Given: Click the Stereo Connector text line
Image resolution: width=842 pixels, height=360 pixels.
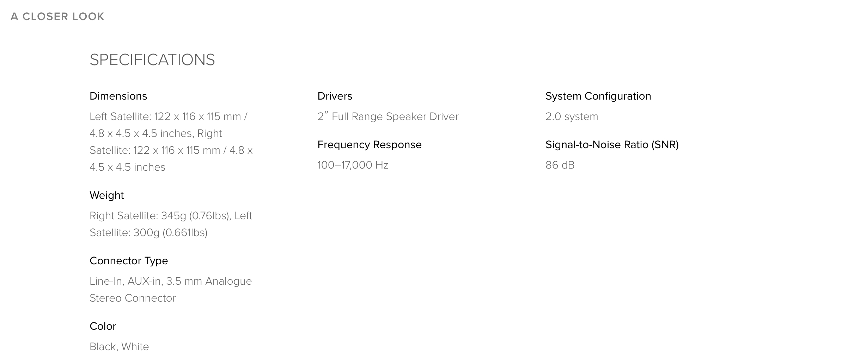Looking at the screenshot, I should click(x=133, y=298).
